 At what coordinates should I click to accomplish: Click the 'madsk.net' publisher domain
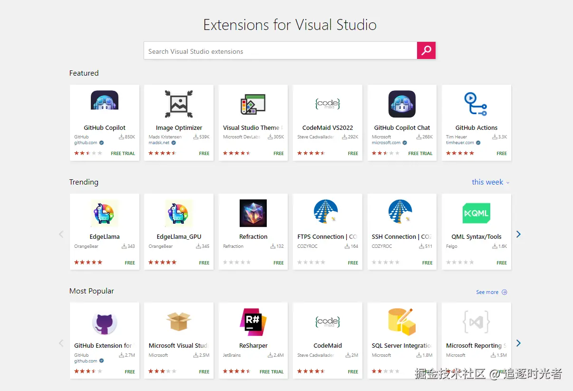click(159, 143)
